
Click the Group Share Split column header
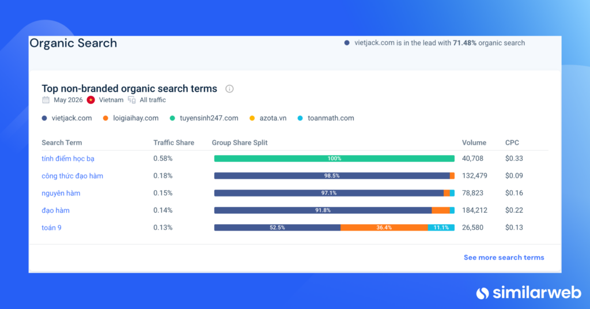240,143
